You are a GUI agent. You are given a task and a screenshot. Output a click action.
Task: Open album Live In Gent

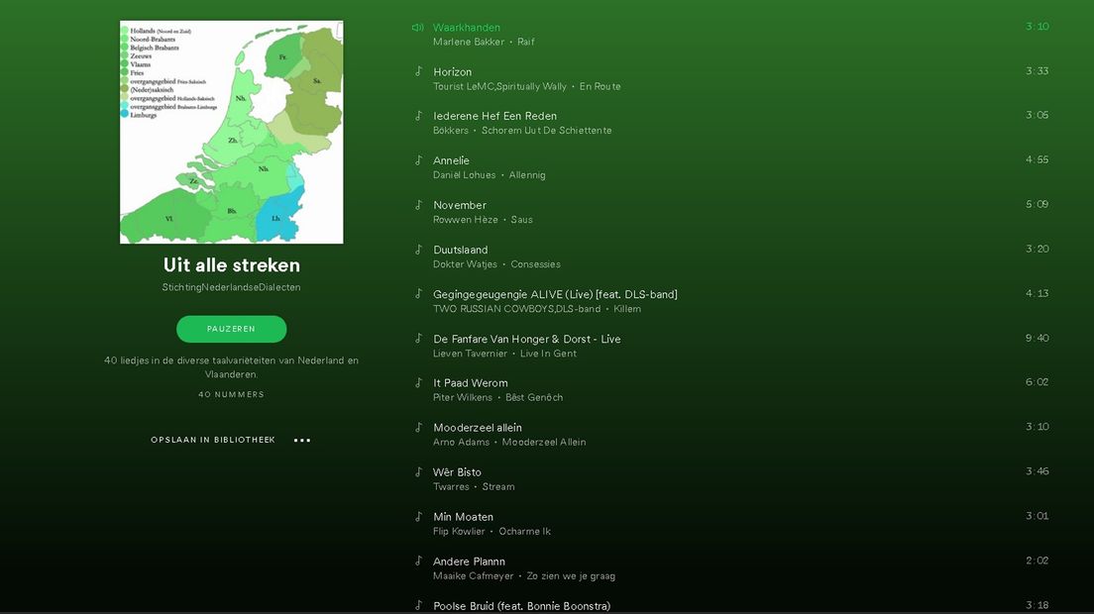point(548,354)
